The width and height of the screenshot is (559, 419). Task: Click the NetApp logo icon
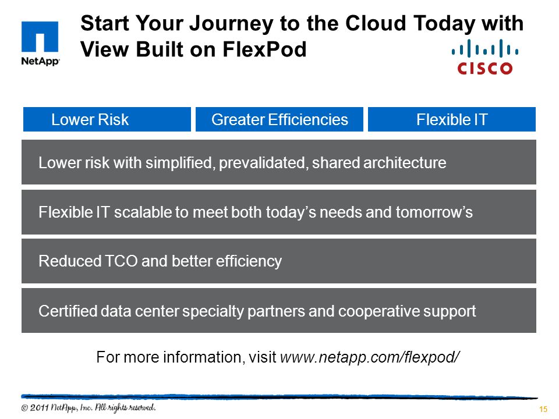40,37
